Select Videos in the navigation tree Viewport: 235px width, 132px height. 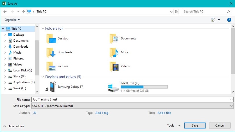18,64
